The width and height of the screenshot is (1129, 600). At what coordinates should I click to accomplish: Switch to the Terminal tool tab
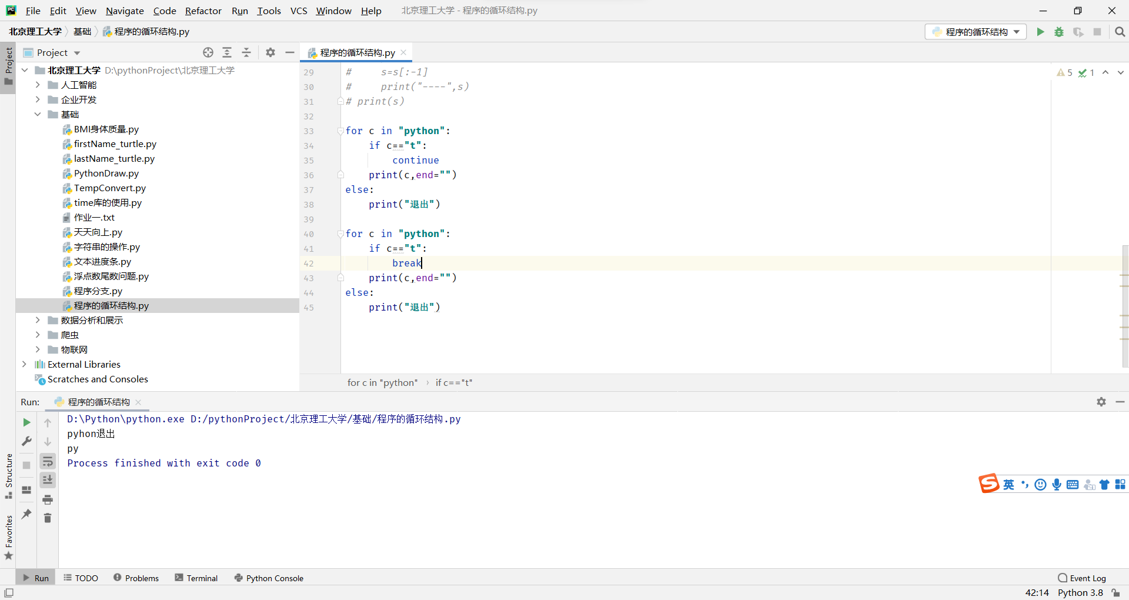point(196,578)
